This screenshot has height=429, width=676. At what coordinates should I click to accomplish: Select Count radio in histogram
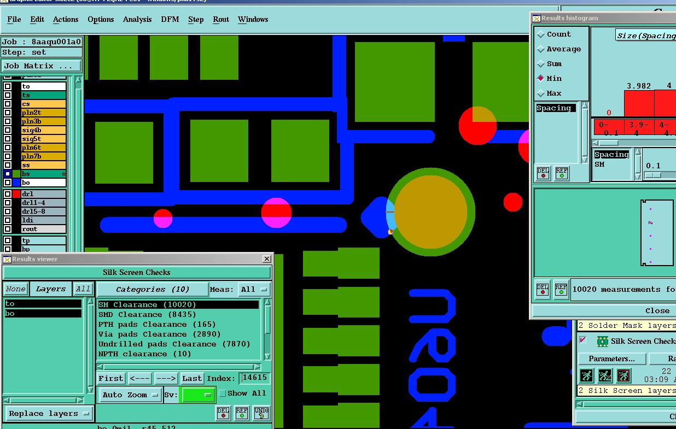(541, 34)
